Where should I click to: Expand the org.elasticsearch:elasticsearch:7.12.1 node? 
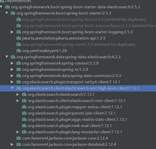tap(17, 94)
